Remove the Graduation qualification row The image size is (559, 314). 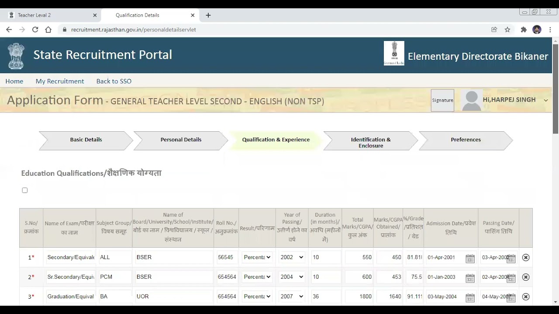(526, 297)
